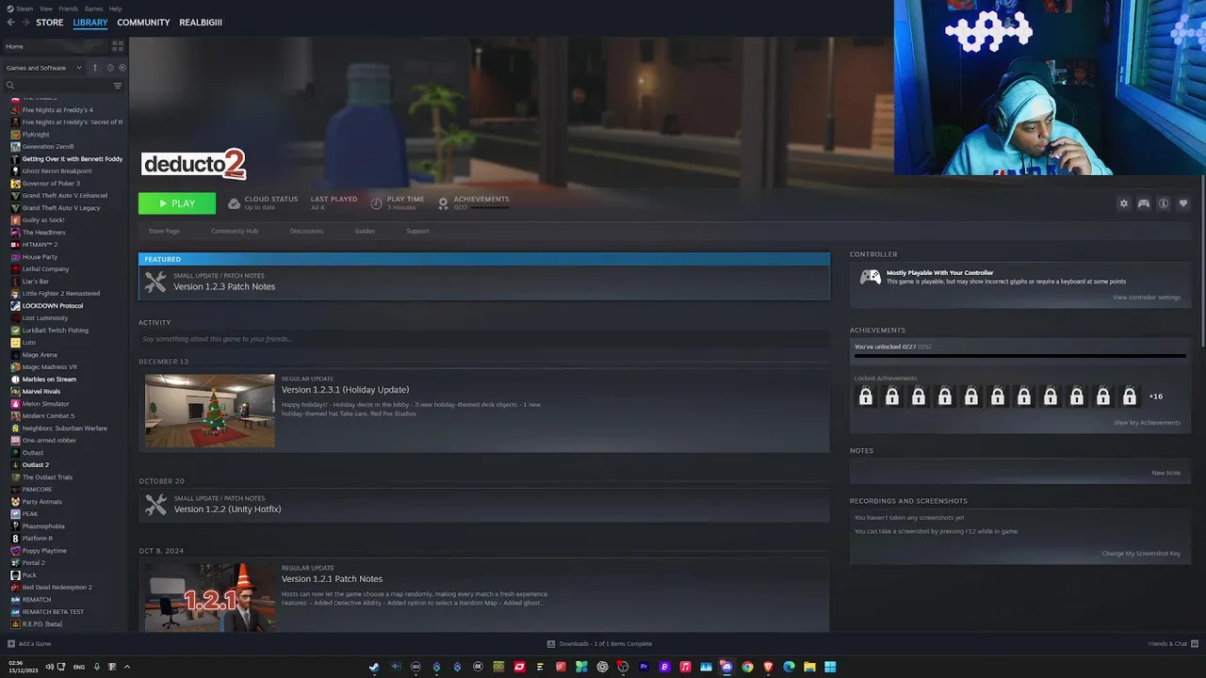Open the Achievements 0/27 stat in header

click(474, 202)
